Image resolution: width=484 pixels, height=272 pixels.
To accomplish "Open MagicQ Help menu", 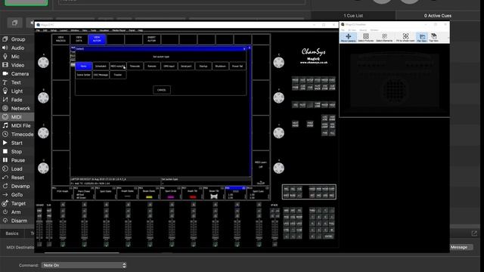I will tap(141, 30).
